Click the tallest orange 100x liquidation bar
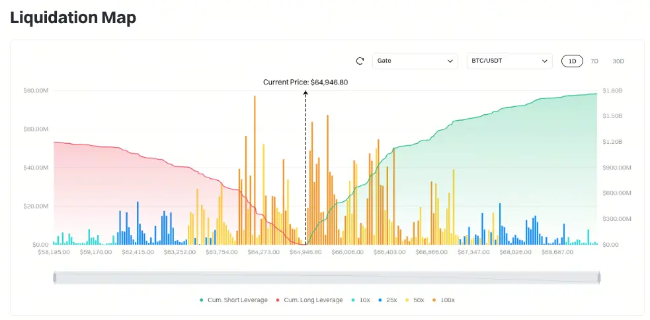The image size is (650, 320). pos(255,170)
